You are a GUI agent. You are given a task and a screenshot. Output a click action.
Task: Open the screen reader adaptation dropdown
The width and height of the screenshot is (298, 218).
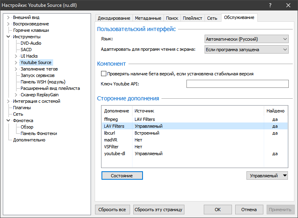point(246,50)
